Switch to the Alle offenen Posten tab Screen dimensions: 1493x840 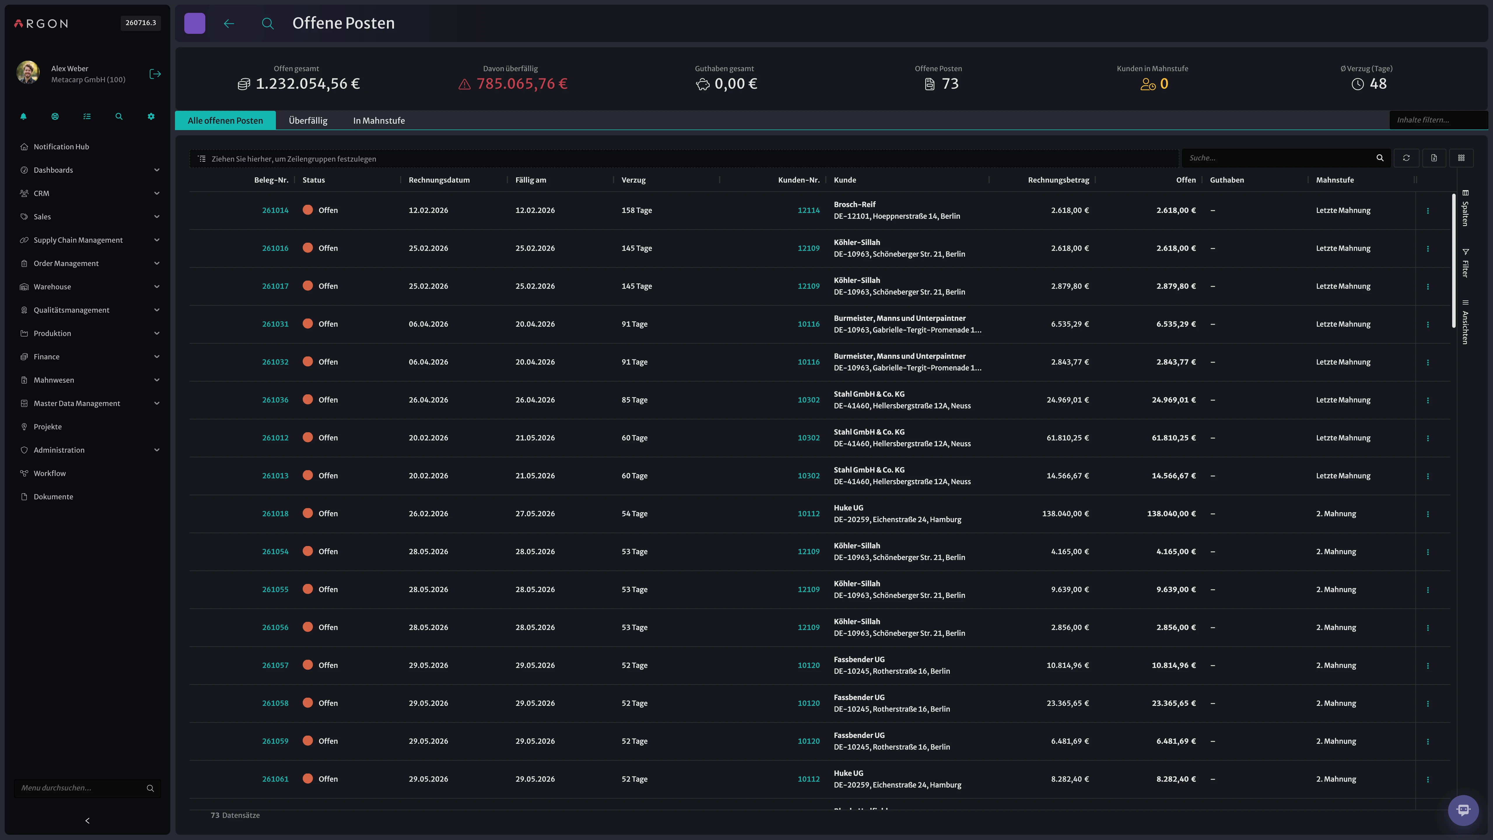click(x=225, y=120)
